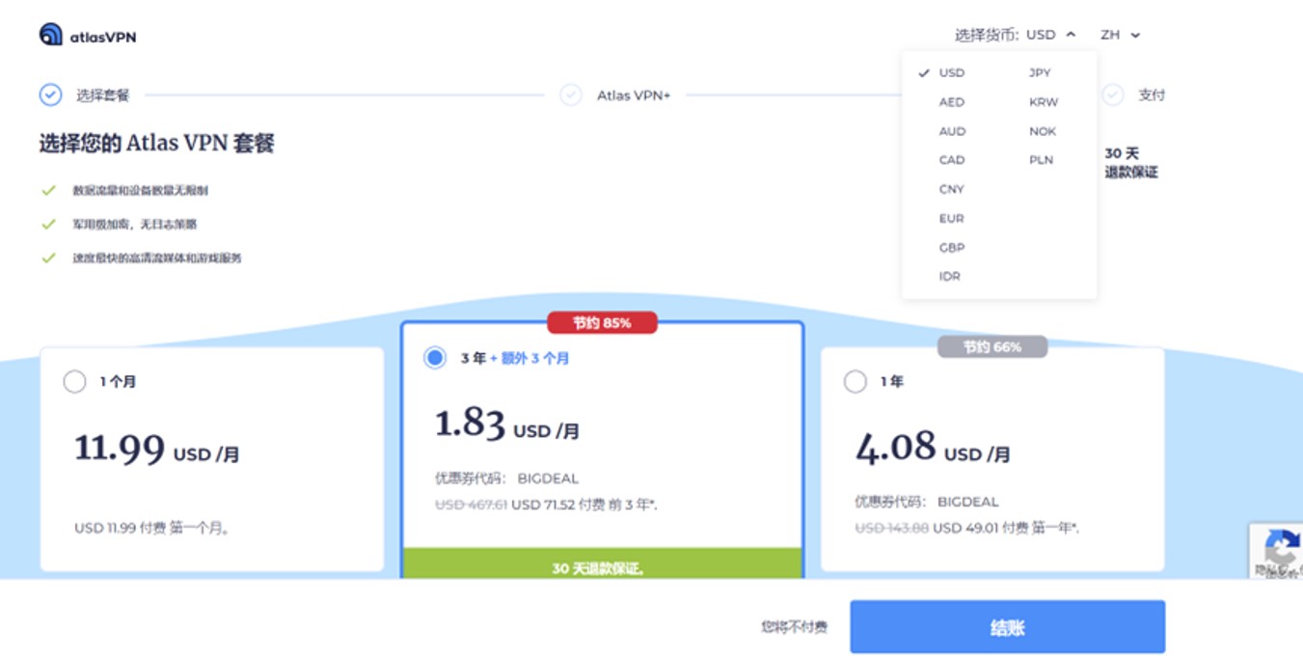This screenshot has width=1303, height=656.
Task: Click BIGDEAL coupon code in 3 年 plan
Action: 548,478
